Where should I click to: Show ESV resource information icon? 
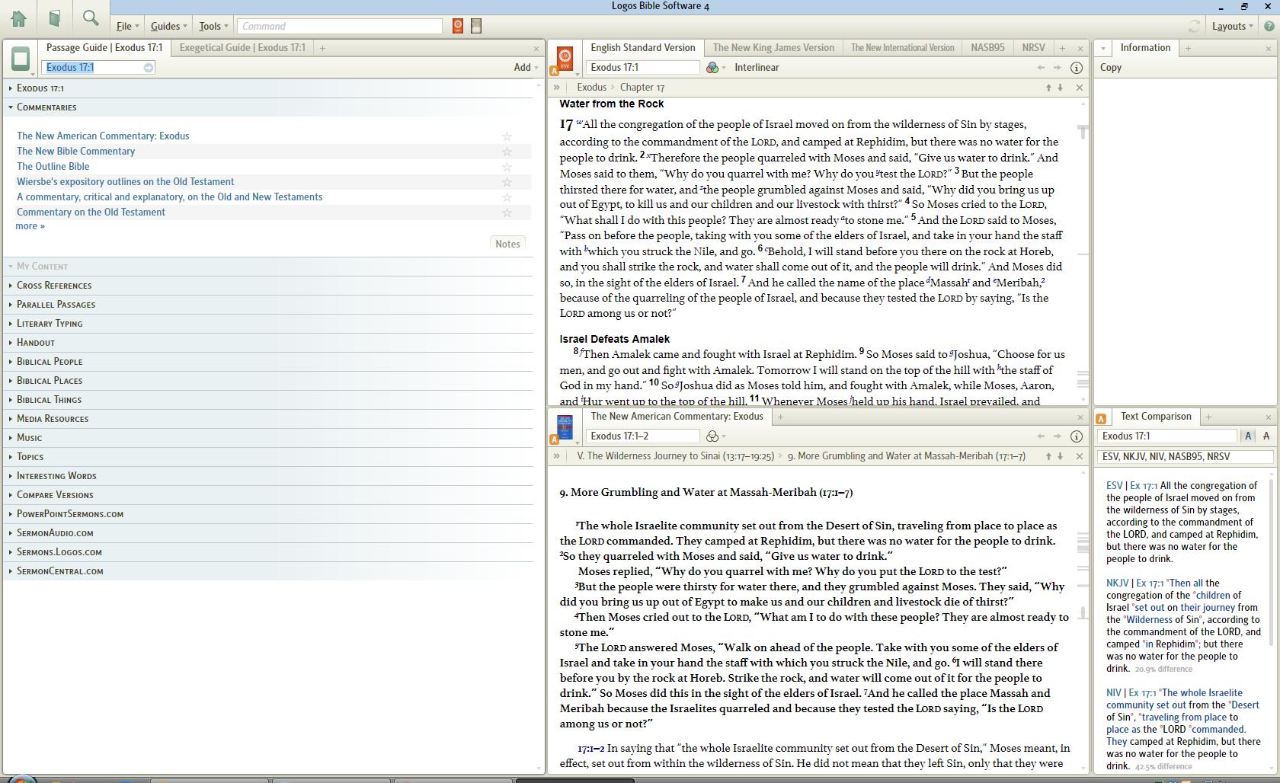(x=1077, y=68)
